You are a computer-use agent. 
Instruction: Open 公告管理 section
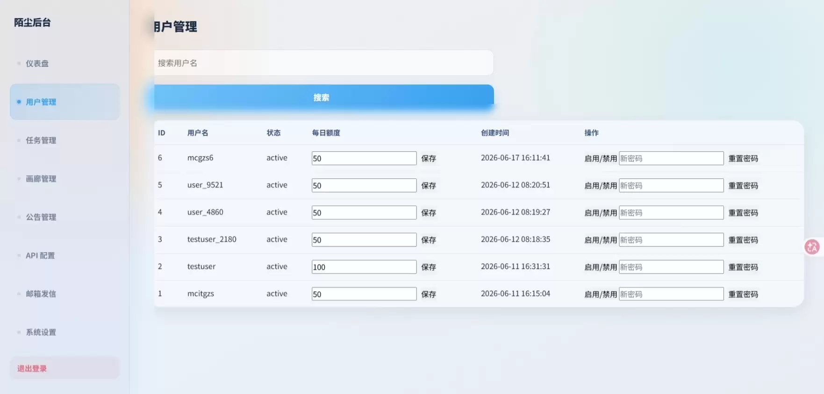(x=64, y=217)
